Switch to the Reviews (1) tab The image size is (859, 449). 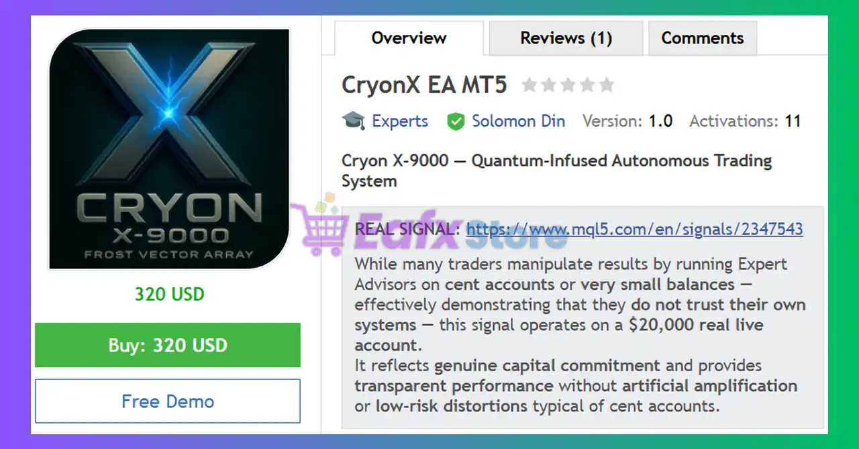(x=566, y=38)
